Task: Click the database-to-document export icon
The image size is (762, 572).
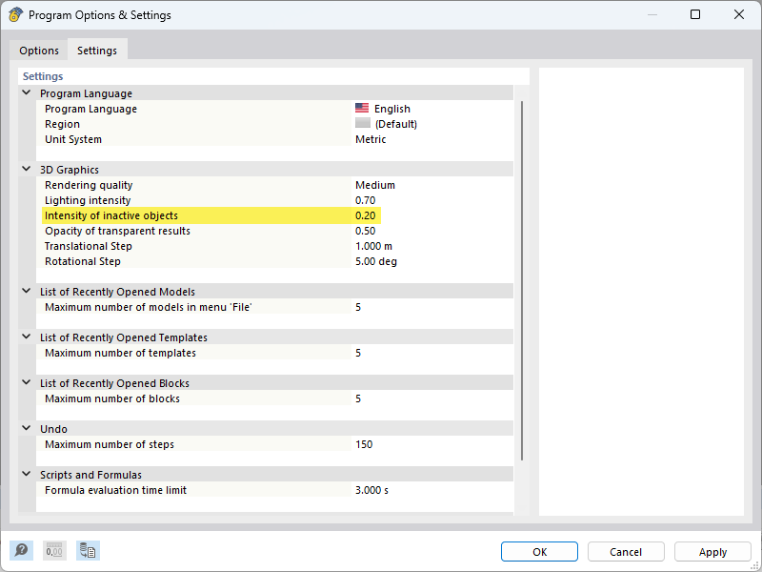Action: pos(88,551)
